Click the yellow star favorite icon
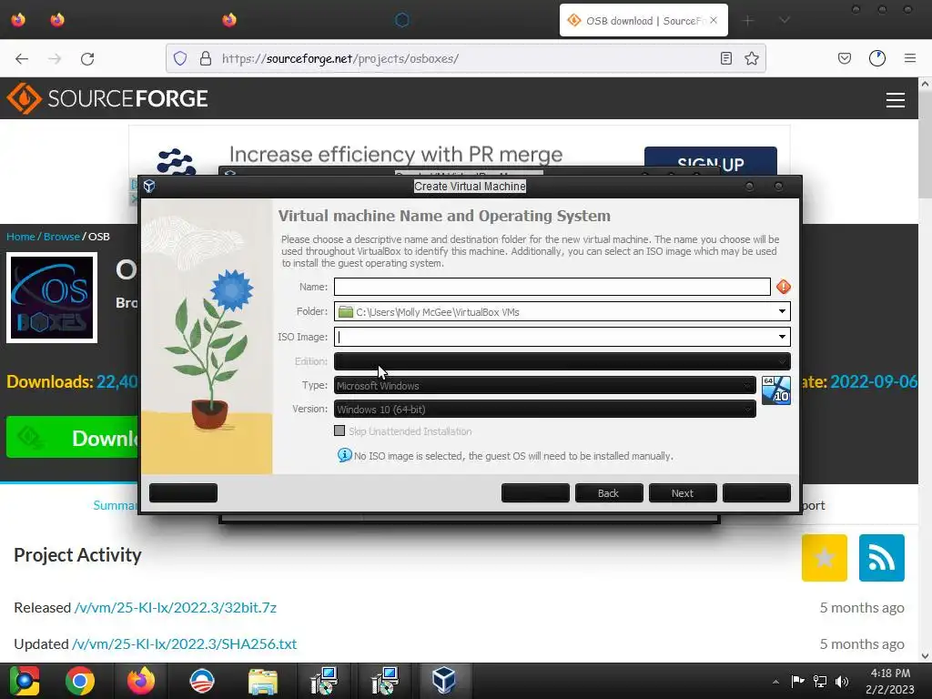 [824, 558]
